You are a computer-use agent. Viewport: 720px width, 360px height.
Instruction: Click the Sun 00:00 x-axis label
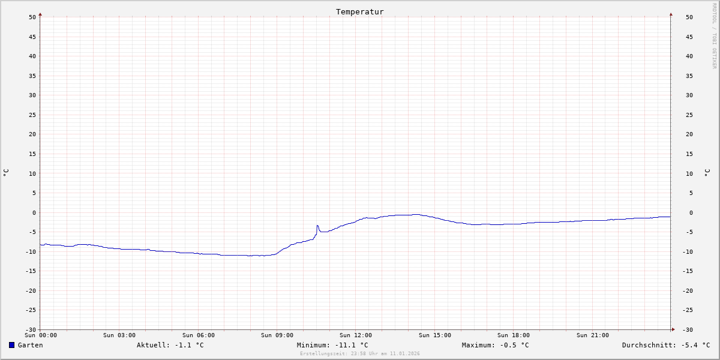pyautogui.click(x=41, y=335)
